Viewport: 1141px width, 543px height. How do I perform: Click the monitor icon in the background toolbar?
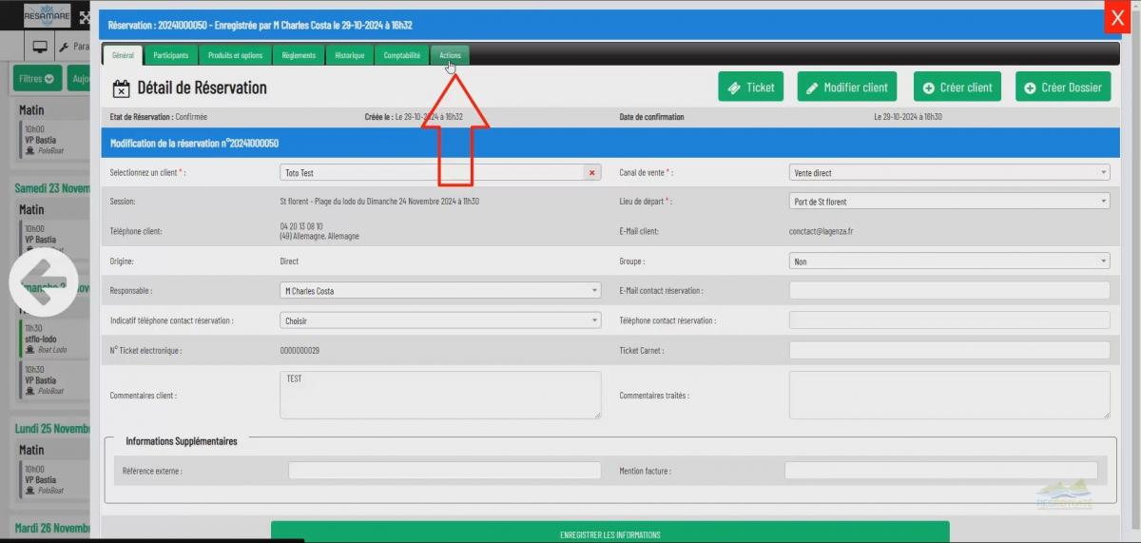(40, 46)
